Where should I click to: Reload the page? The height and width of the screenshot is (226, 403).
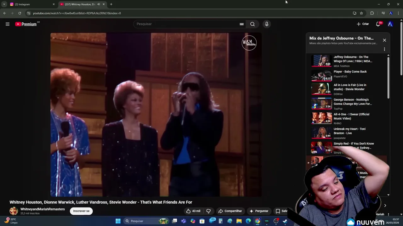click(20, 13)
